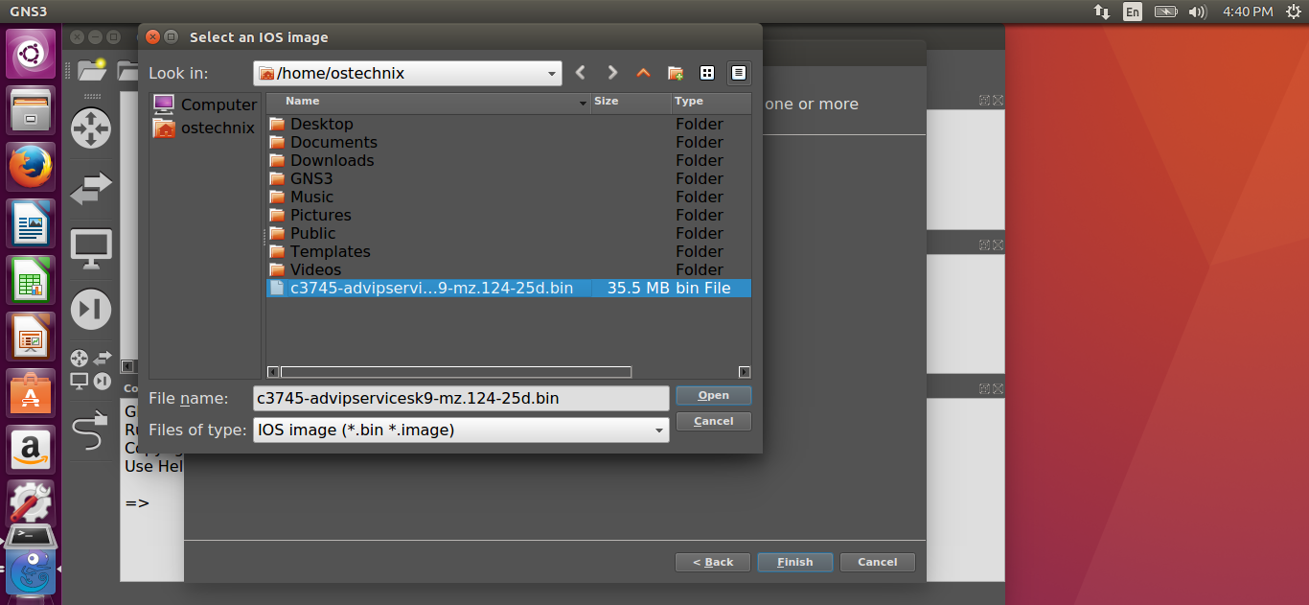Open LibreOffice Impress from the dock

pyautogui.click(x=31, y=337)
